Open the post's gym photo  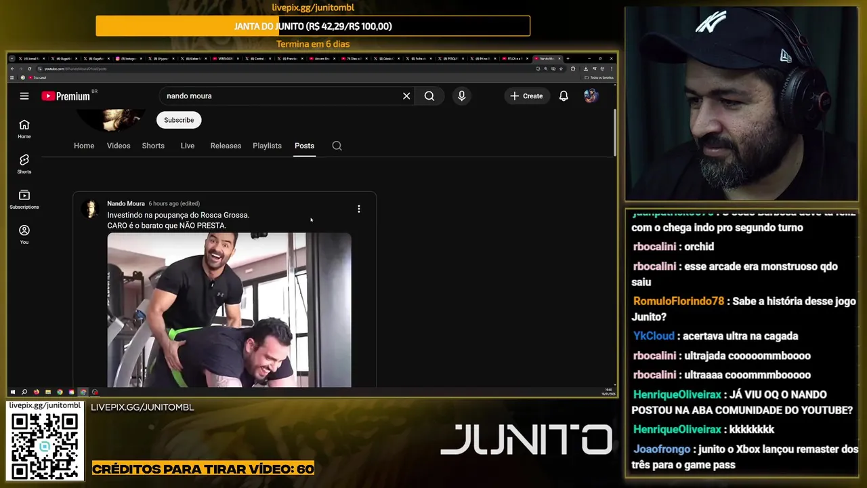tap(229, 310)
